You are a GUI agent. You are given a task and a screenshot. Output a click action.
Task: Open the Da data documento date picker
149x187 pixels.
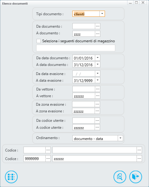pyautogui.click(x=98, y=58)
